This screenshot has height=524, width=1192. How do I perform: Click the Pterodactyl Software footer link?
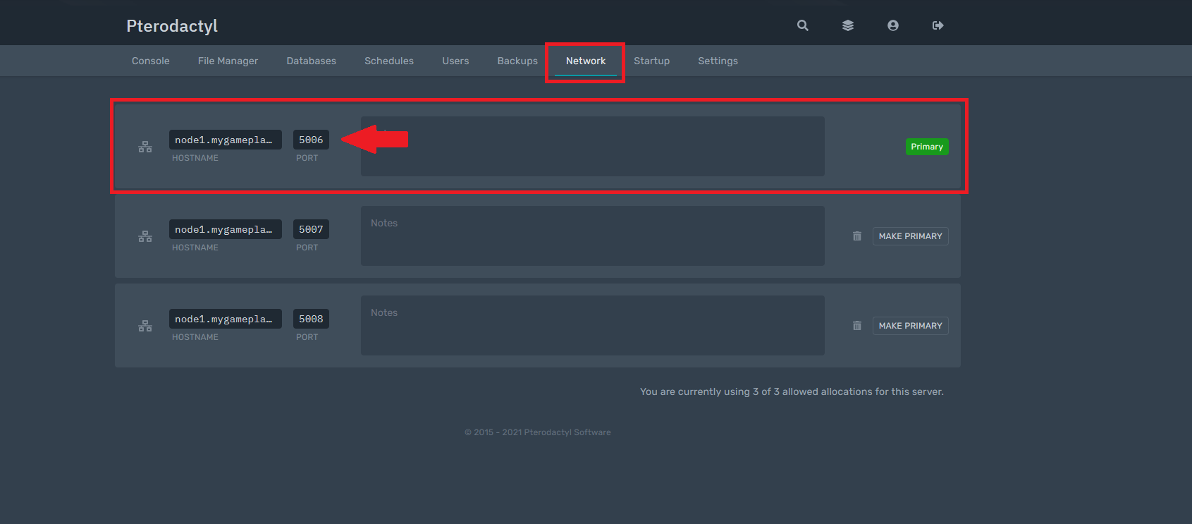[x=567, y=432]
